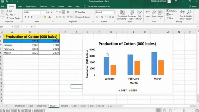Align text right in Alignment group
199x112 pixels.
tap(63, 17)
